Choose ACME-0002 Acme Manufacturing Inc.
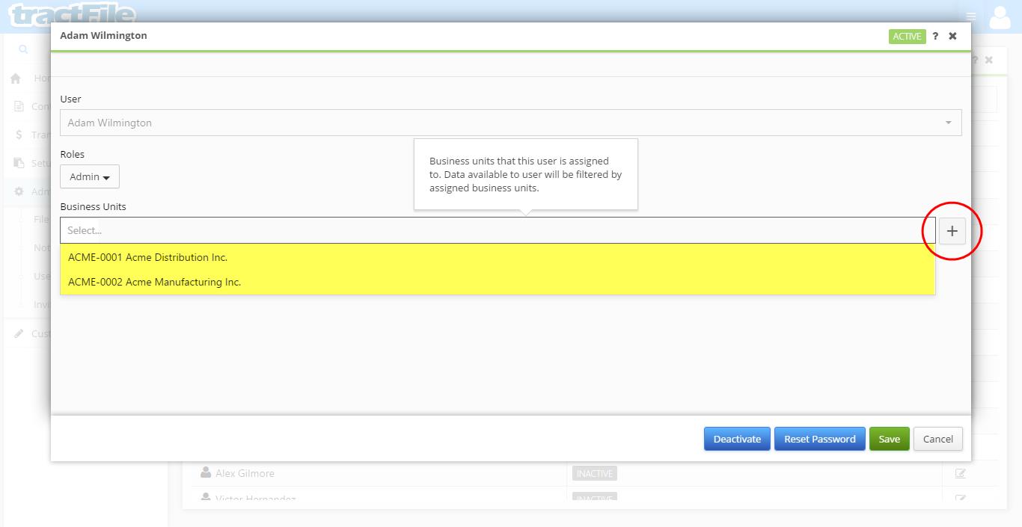 498,282
